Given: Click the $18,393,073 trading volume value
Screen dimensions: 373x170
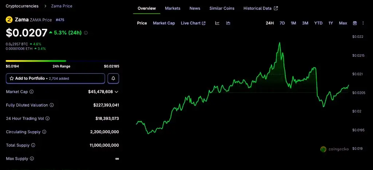Looking at the screenshot, I should (107, 118).
